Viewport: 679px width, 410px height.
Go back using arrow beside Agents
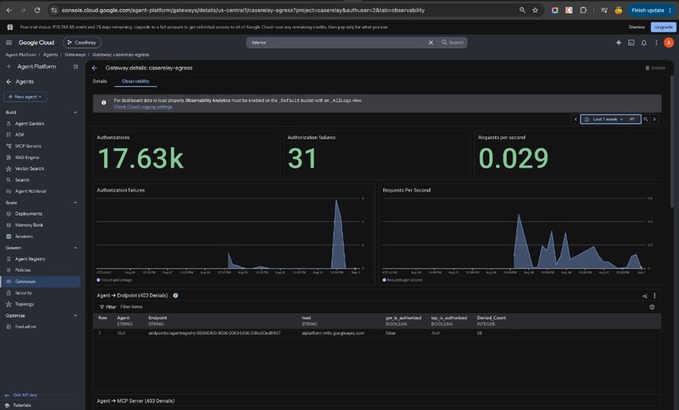[x=8, y=82]
